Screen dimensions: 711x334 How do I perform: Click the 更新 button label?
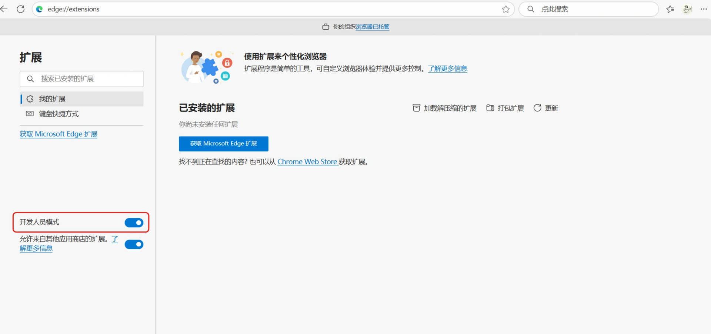(552, 108)
